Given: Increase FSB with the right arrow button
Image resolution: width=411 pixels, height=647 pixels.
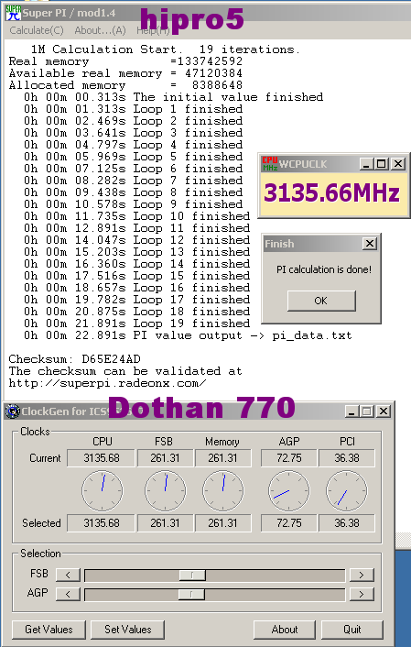Looking at the screenshot, I should [362, 575].
